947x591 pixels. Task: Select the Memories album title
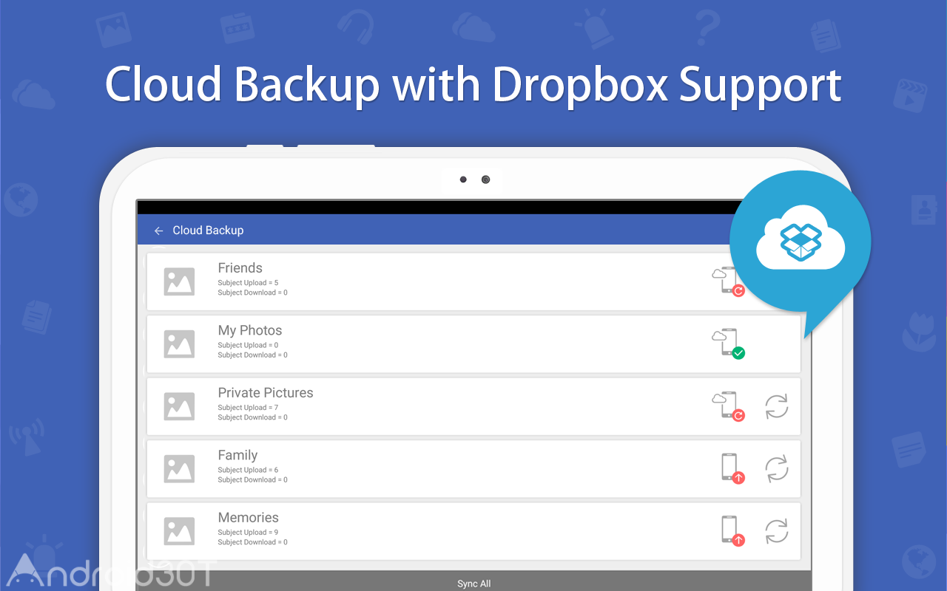[x=248, y=518]
